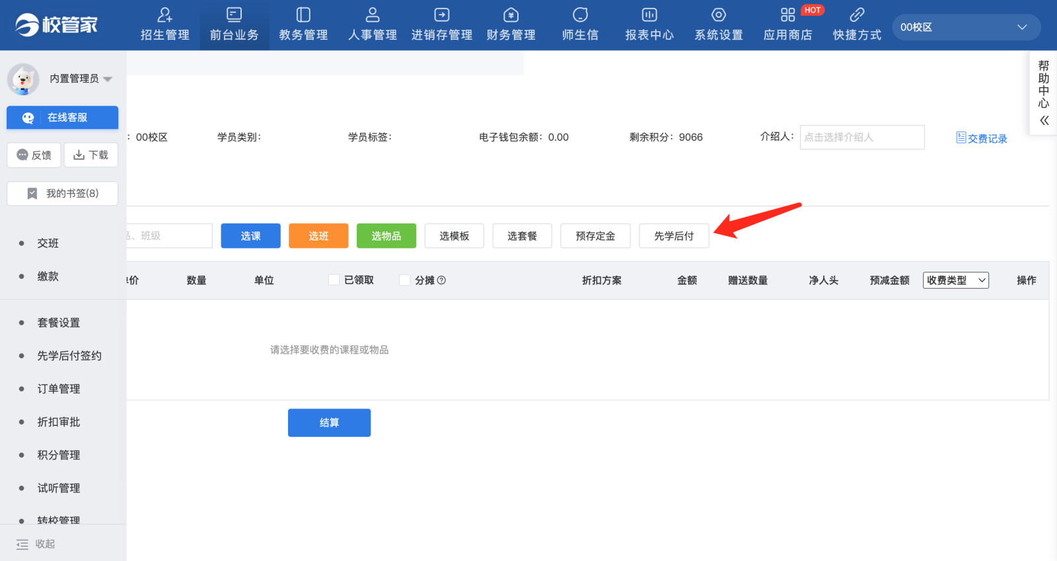Open the 系统设置 gear icon
Viewport: 1057px width, 561px height.
click(x=719, y=15)
